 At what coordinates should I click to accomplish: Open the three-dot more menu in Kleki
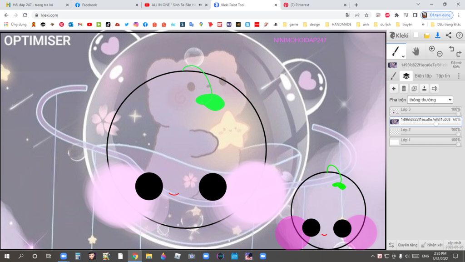click(459, 76)
